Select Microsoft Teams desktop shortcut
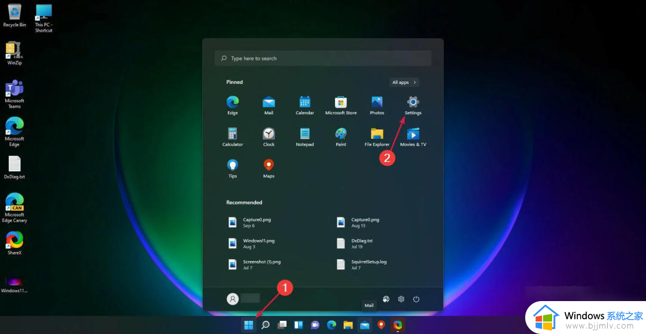The width and height of the screenshot is (646, 334). 14,95
